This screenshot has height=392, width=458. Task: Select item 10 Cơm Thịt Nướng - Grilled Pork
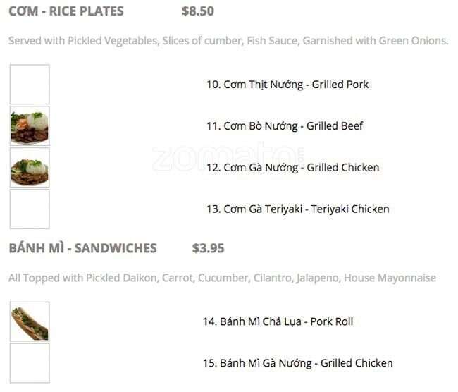coord(287,85)
